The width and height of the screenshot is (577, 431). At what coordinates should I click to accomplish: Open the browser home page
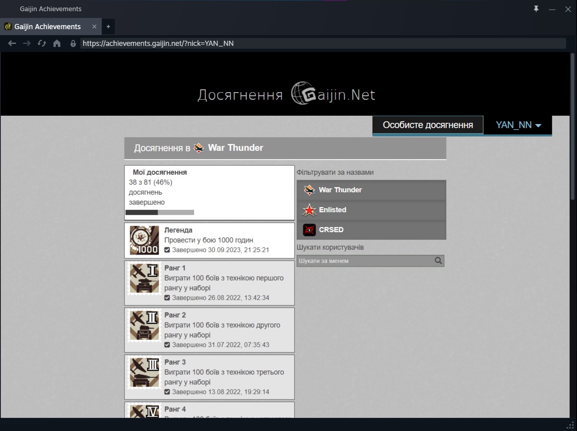(x=57, y=43)
